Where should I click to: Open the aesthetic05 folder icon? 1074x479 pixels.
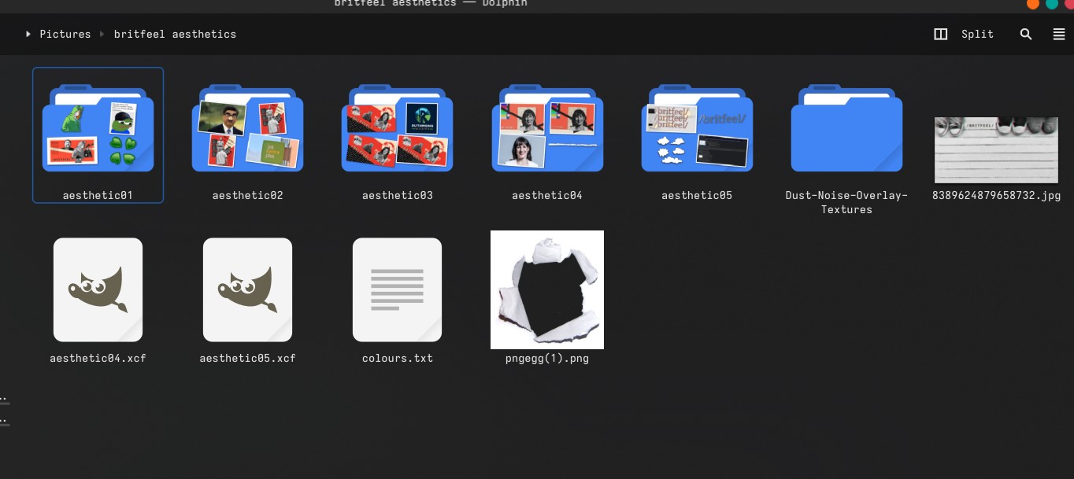click(x=697, y=127)
